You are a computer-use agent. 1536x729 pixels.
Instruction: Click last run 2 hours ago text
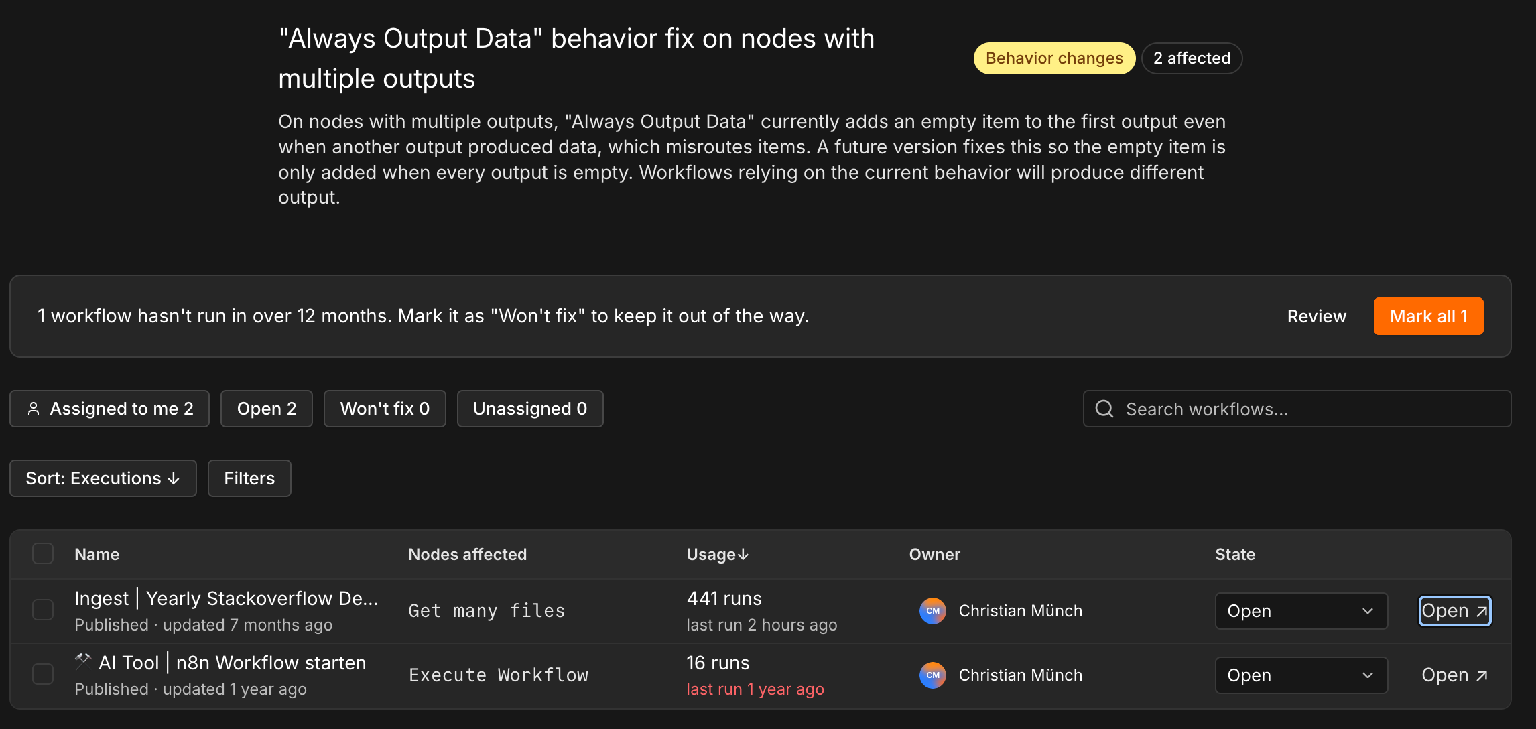click(x=762, y=625)
